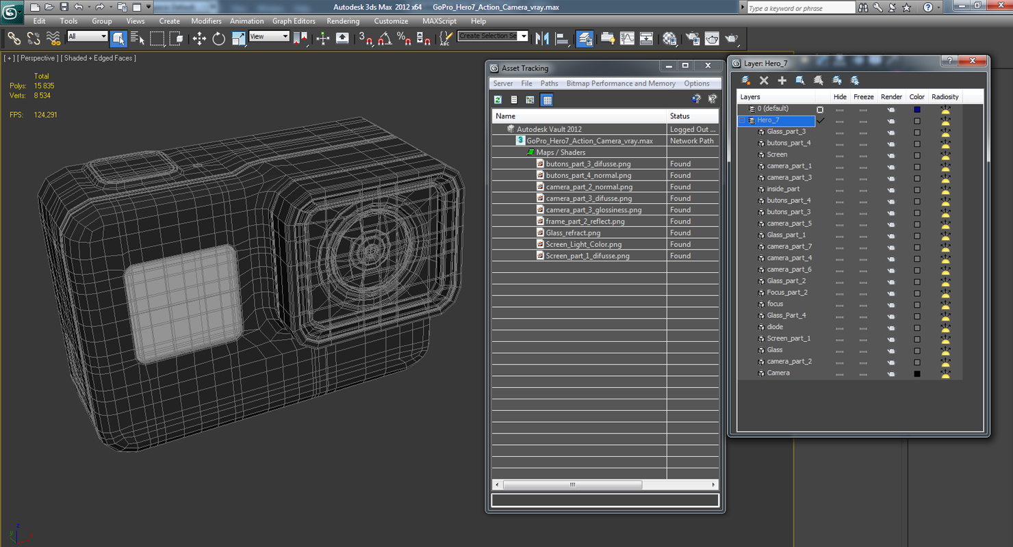1013x547 pixels.
Task: Click the Name column header in Asset Tracking
Action: tap(579, 116)
